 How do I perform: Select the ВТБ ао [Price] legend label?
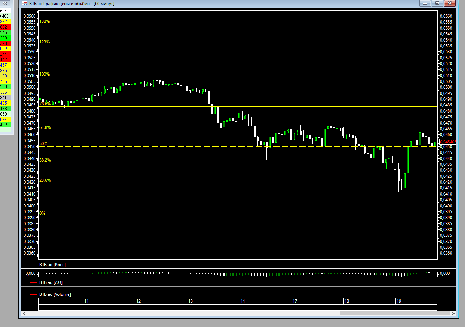pyautogui.click(x=52, y=265)
